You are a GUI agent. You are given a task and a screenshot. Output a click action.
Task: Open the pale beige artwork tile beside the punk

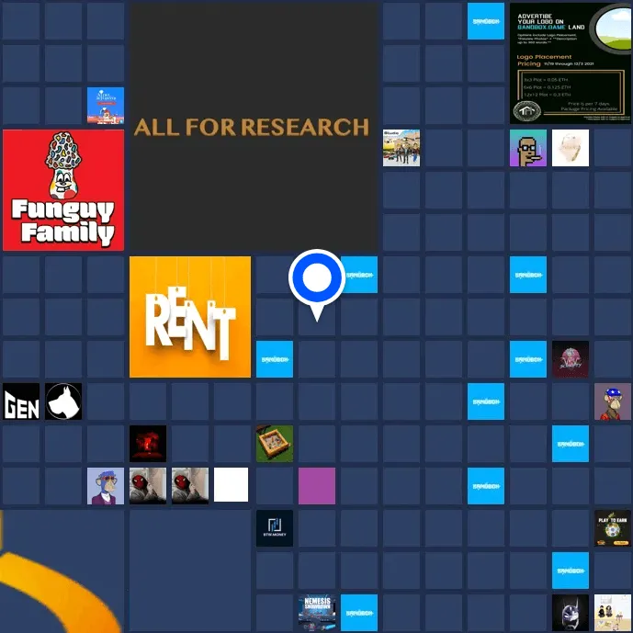point(571,148)
